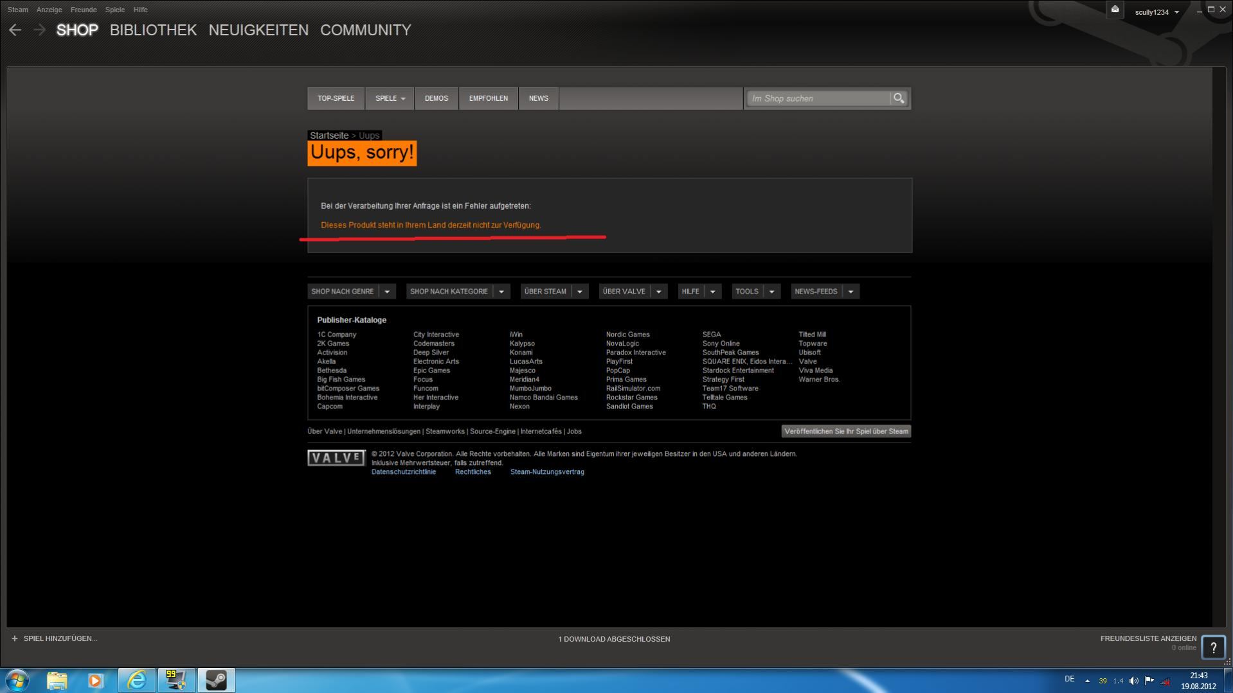Open the Freunde menu
This screenshot has height=693, width=1233.
click(84, 10)
